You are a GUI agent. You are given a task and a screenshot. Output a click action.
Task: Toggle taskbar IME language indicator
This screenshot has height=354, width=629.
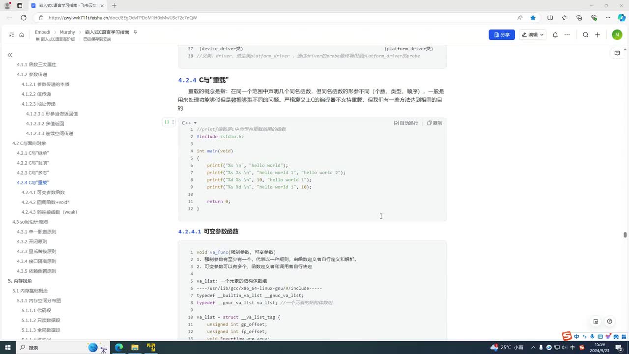[572, 348]
